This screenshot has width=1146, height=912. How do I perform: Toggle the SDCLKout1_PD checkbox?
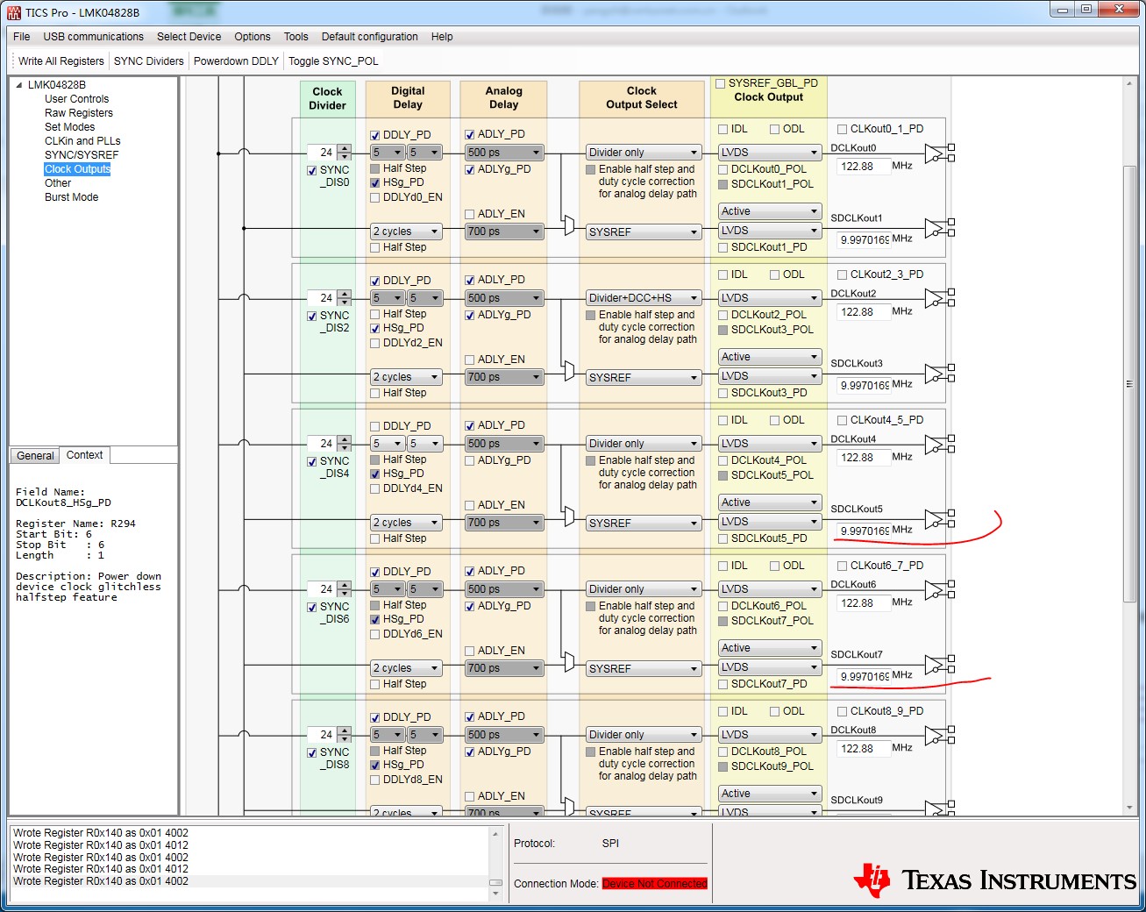[722, 247]
